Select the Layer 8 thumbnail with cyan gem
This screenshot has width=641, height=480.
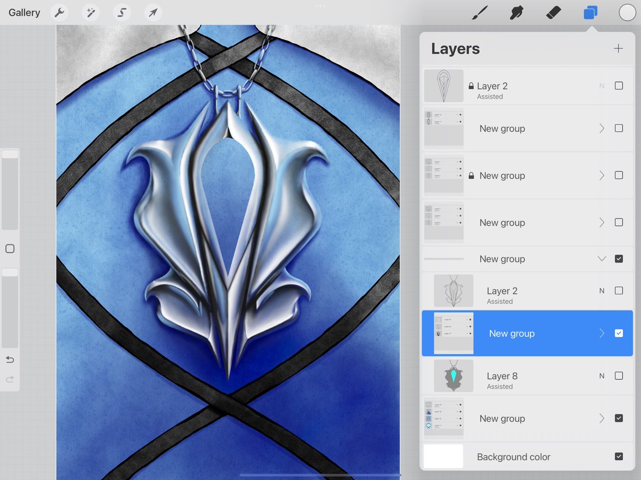click(x=454, y=376)
